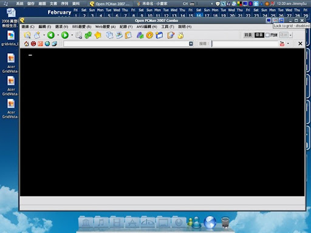Click the green back arrow toolbar icon

click(51, 35)
